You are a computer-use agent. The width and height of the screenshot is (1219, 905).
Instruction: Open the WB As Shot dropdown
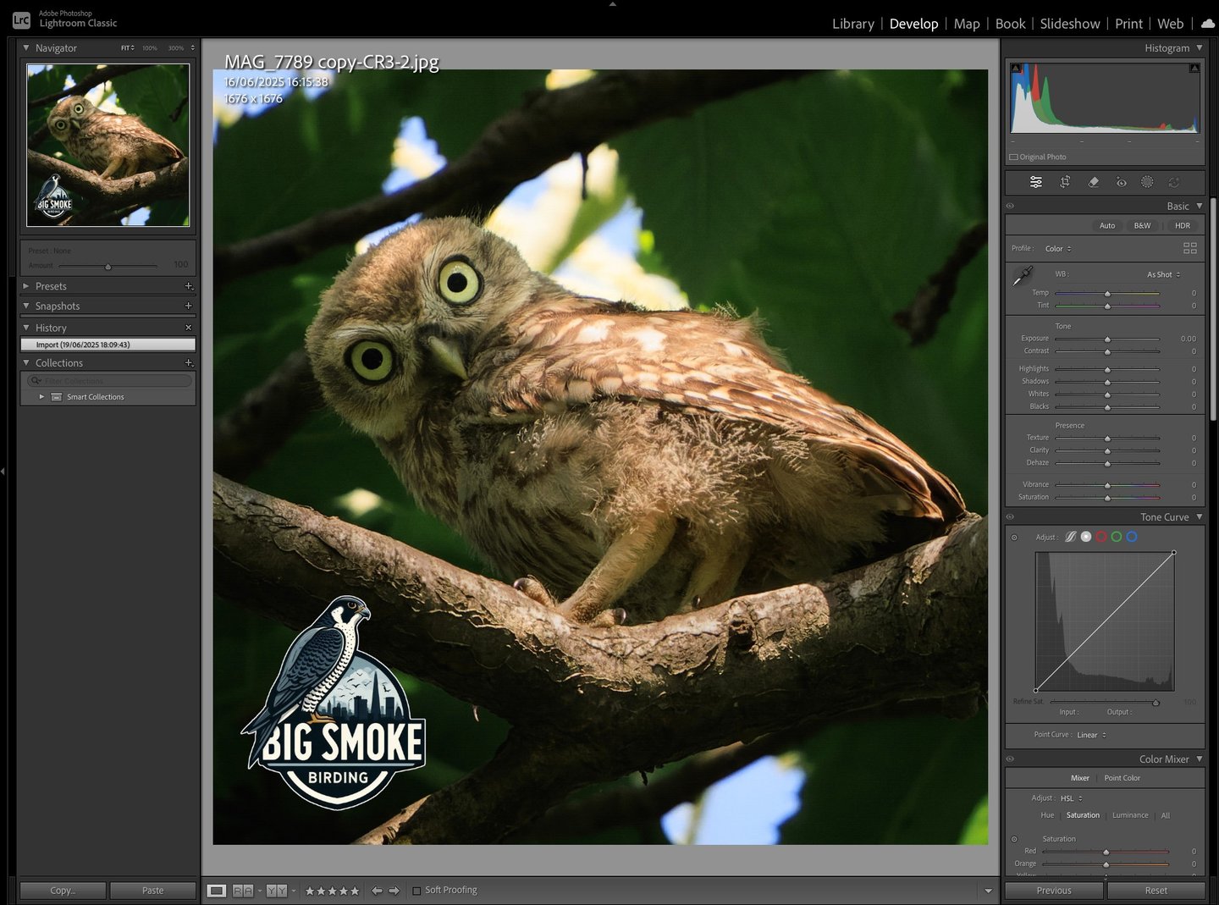tap(1163, 274)
